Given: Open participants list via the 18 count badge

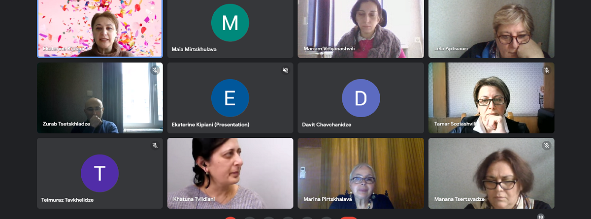Looking at the screenshot, I should pyautogui.click(x=541, y=217).
